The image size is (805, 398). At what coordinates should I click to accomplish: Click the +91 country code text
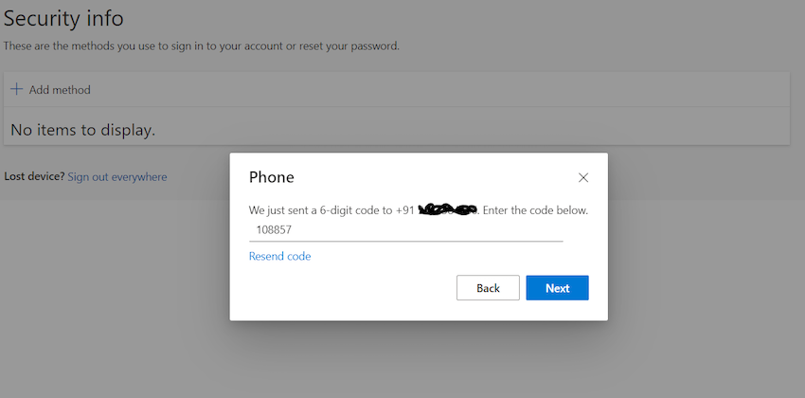pyautogui.click(x=406, y=209)
